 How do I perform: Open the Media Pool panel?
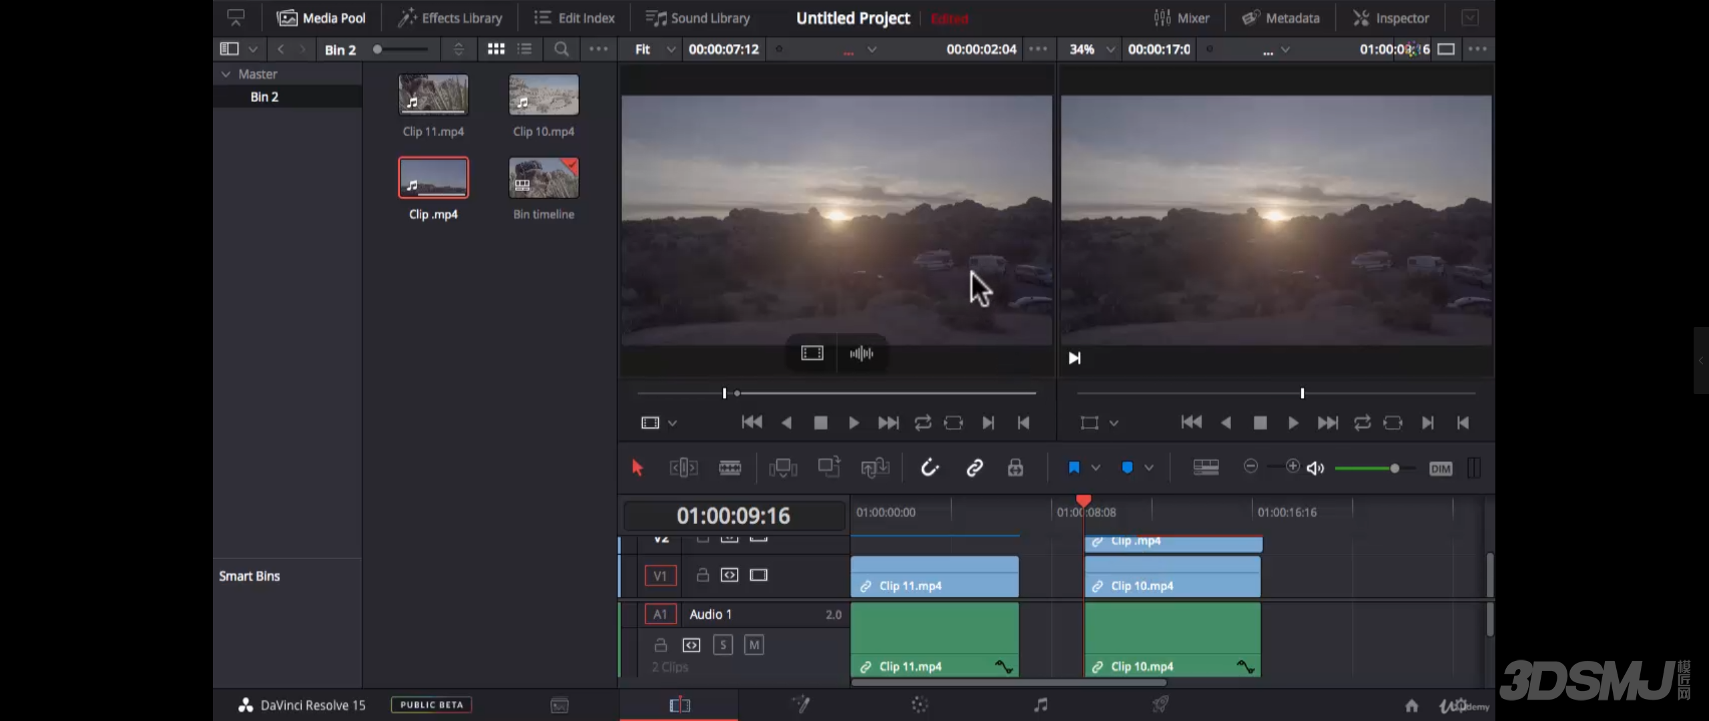[x=321, y=18]
